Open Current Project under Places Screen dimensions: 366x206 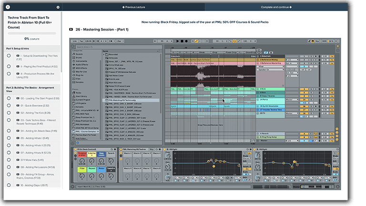click(83, 100)
